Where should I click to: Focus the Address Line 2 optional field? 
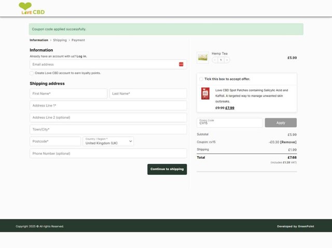pos(108,117)
